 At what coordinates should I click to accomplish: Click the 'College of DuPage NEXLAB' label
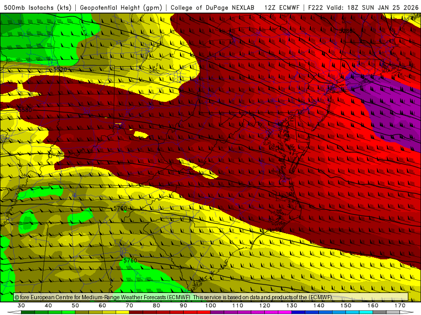(x=213, y=7)
